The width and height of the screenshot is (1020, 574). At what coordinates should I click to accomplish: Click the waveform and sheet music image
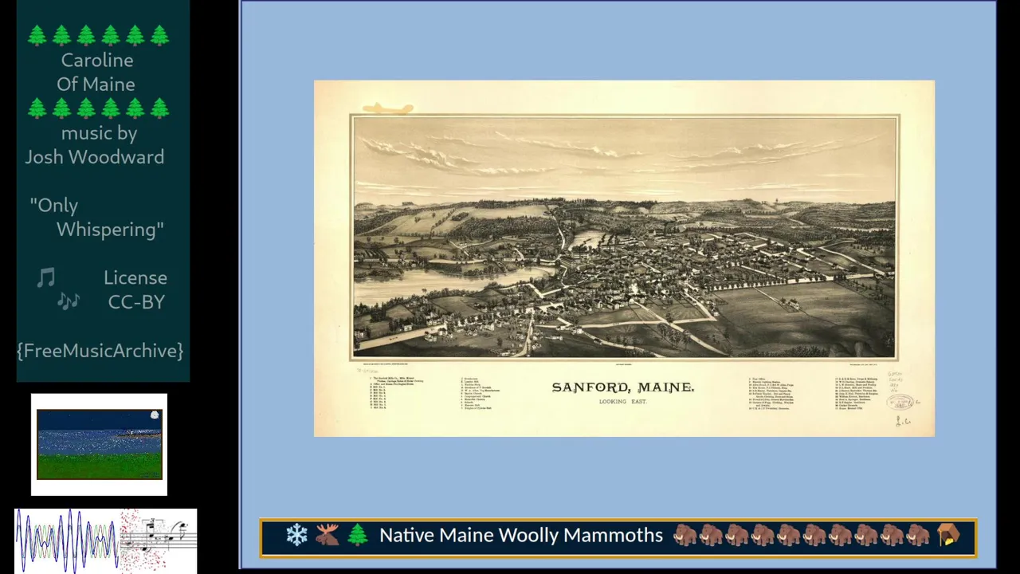pos(105,541)
